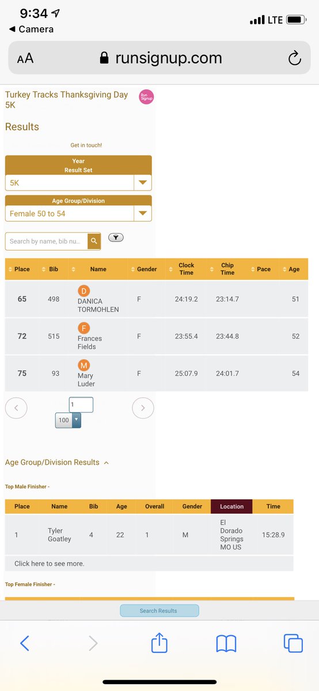Tap the Safari back arrow
Viewport: 319px width, 691px height.
click(x=24, y=643)
